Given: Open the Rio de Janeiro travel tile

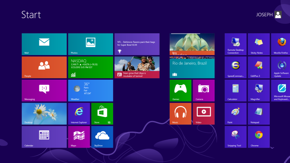Looking at the screenshot, I should 192,67.
